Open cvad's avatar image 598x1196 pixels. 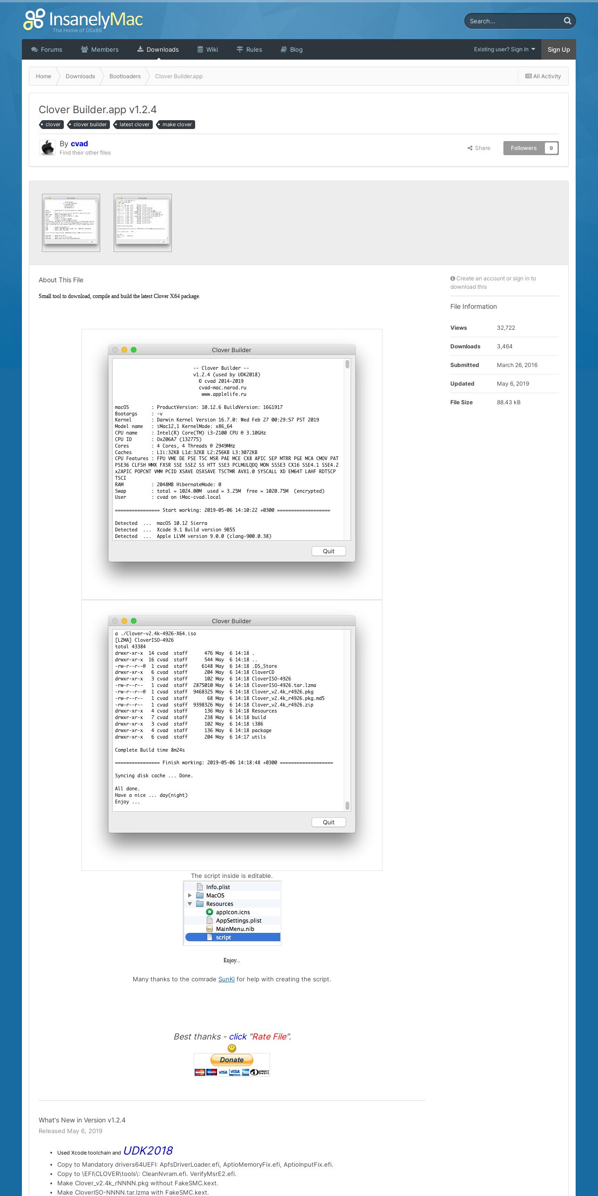[x=47, y=148]
